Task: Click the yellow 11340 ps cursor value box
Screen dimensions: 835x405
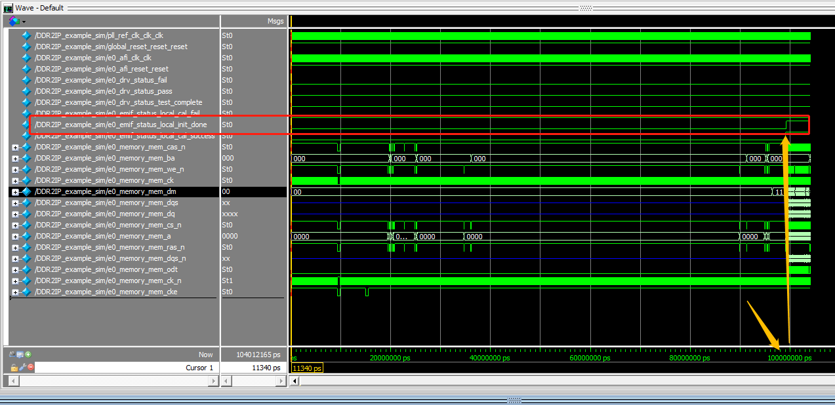Action: pos(307,368)
